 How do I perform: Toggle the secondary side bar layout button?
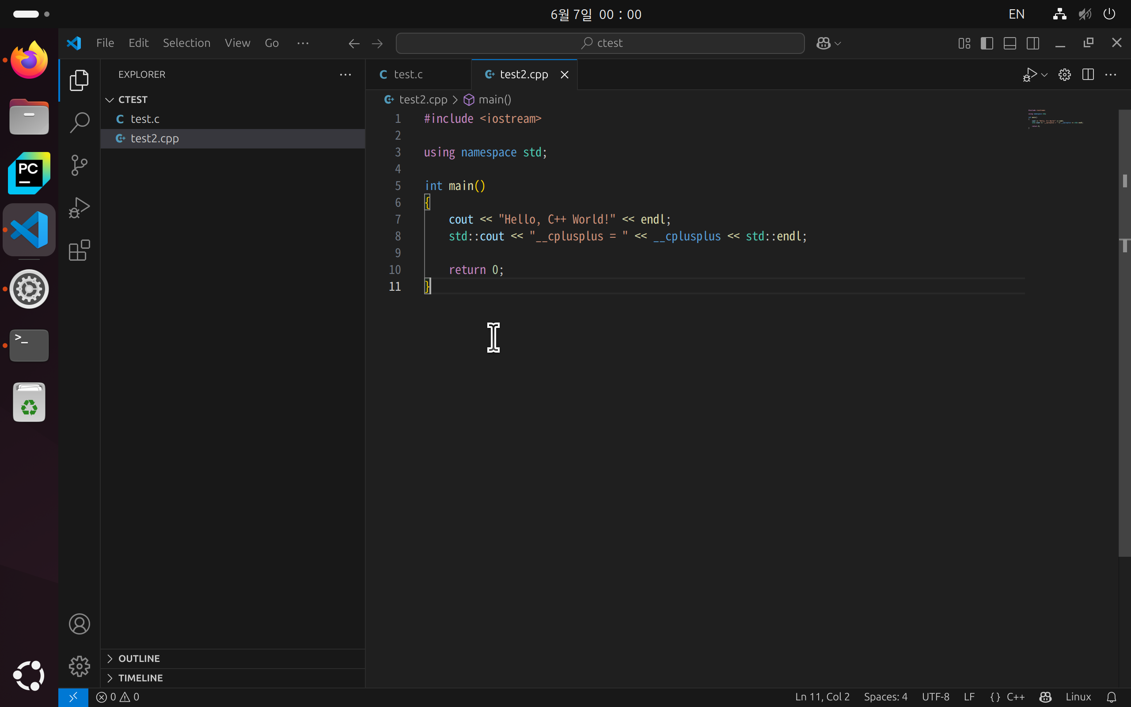click(1033, 43)
